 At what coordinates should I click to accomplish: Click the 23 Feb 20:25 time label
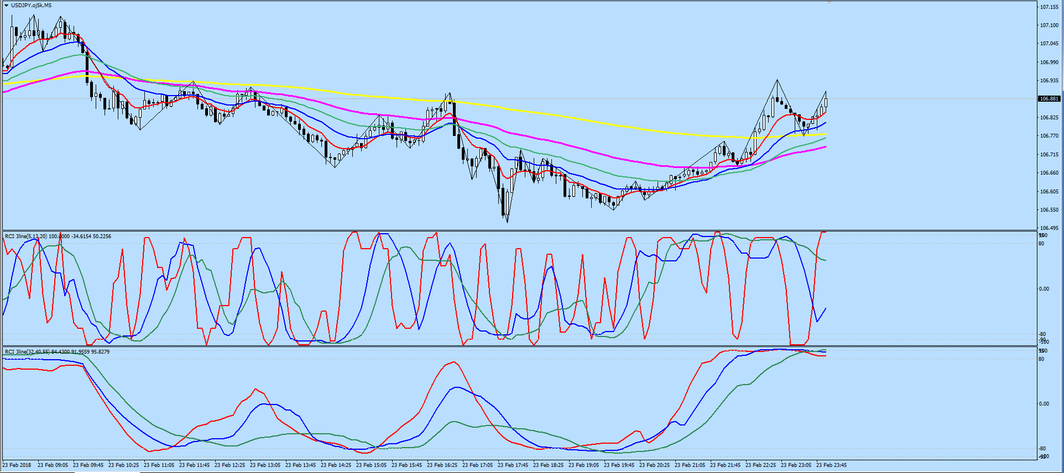pyautogui.click(x=654, y=465)
